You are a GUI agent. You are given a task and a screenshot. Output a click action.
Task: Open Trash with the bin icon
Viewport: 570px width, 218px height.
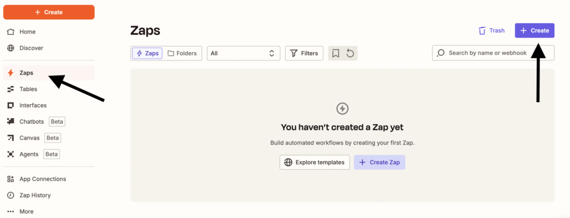tap(482, 31)
